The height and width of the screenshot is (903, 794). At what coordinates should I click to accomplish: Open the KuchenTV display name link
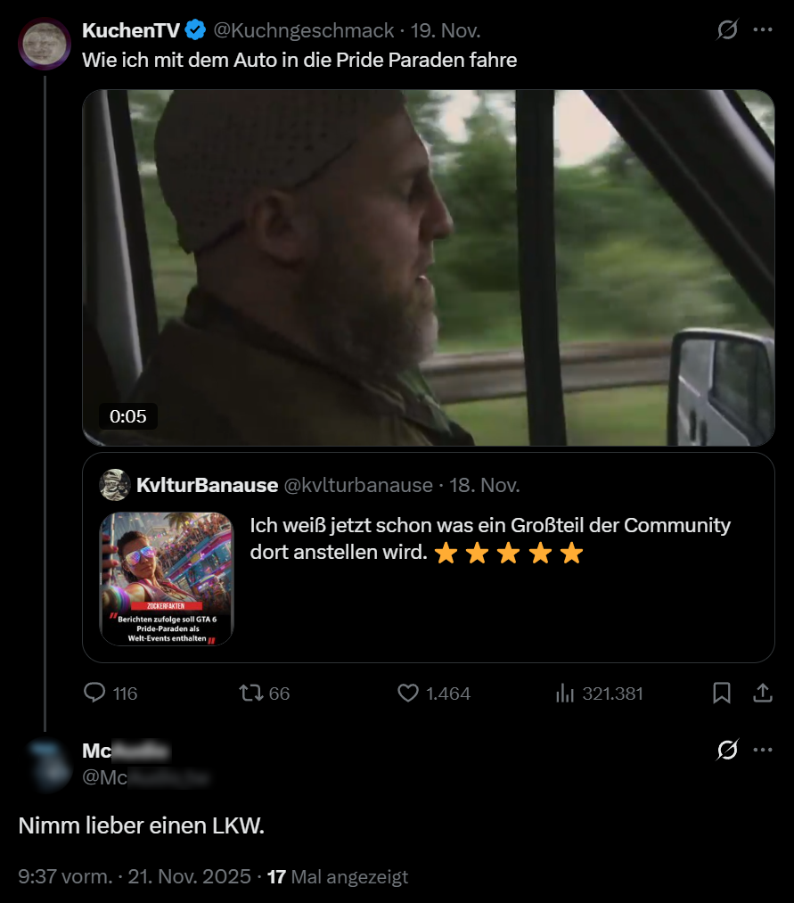(x=131, y=30)
